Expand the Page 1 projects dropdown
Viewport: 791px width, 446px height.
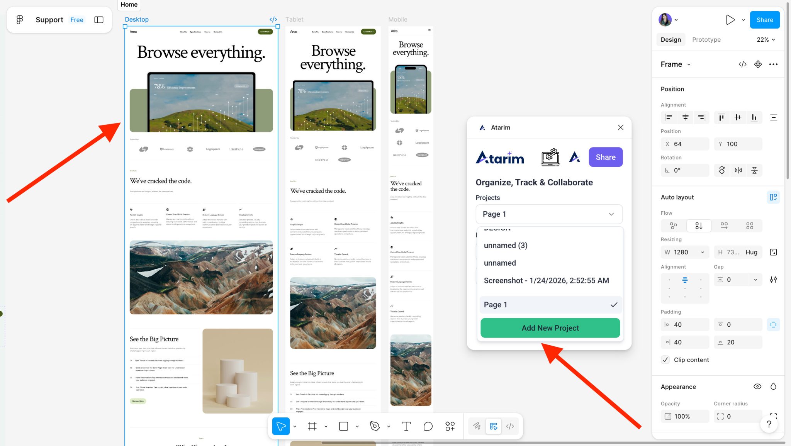549,214
